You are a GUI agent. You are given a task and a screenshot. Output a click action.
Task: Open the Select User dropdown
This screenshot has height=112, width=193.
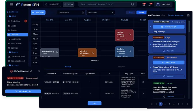coord(101,13)
